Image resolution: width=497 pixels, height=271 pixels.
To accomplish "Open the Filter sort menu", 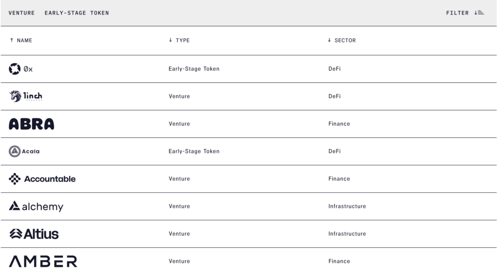I will tap(457, 13).
